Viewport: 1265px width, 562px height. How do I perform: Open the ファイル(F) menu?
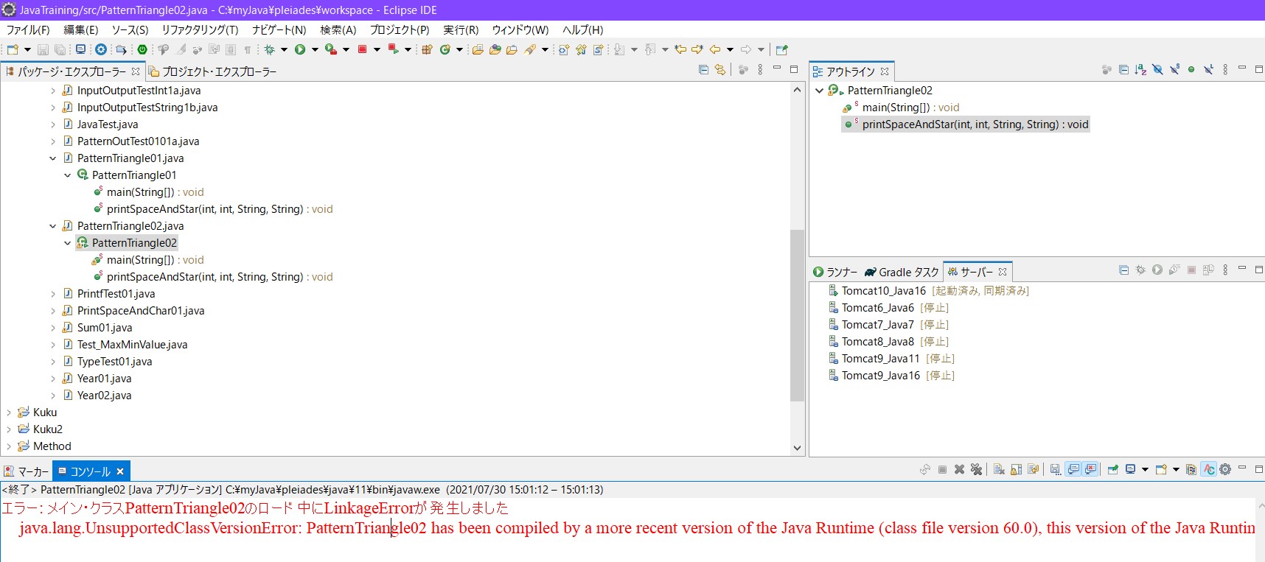[28, 29]
